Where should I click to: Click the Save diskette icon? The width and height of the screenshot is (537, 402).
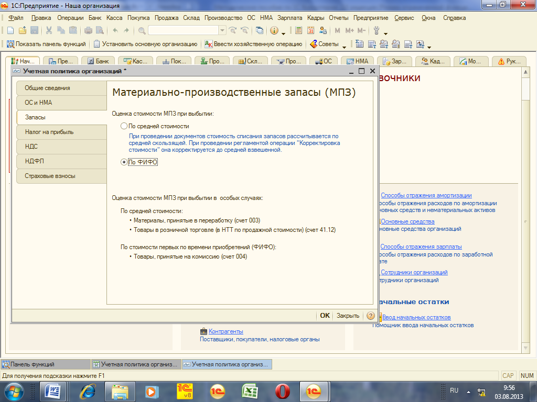click(34, 30)
